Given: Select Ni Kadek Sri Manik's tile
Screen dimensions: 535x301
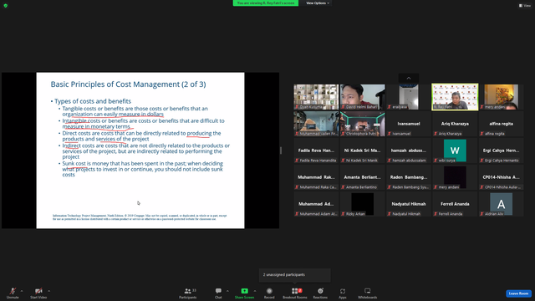Looking at the screenshot, I should 362,150.
